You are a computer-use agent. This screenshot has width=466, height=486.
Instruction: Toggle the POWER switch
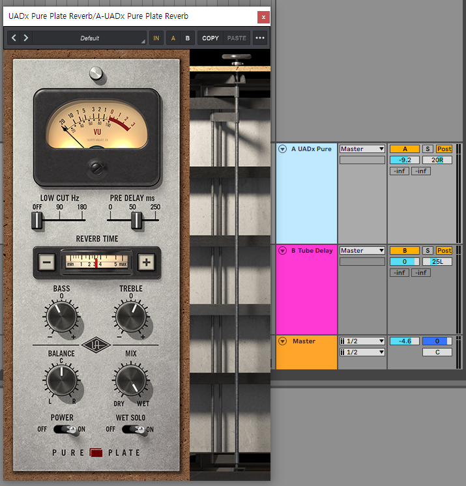[x=65, y=429]
